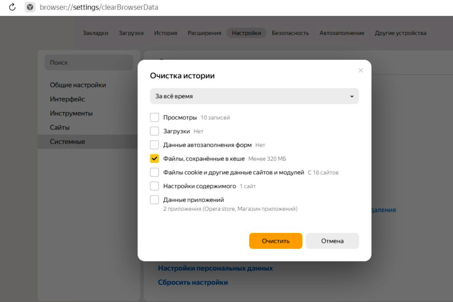The image size is (453, 302).
Task: Open the Расширения tab
Action: (204, 33)
